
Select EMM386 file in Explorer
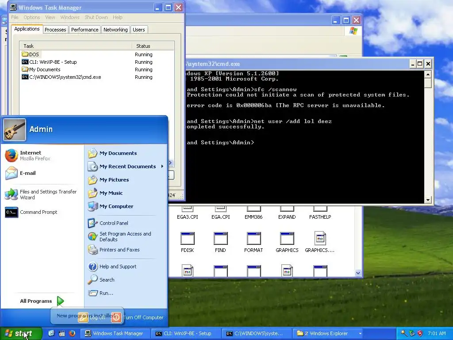253,213
